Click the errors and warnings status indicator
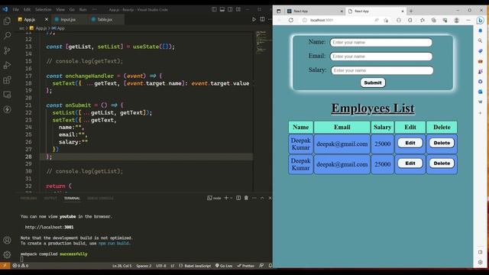 pyautogui.click(x=21, y=266)
